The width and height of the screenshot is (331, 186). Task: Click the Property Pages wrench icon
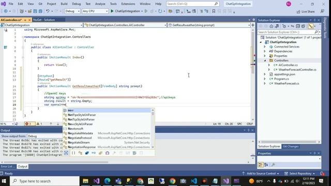[273, 165]
